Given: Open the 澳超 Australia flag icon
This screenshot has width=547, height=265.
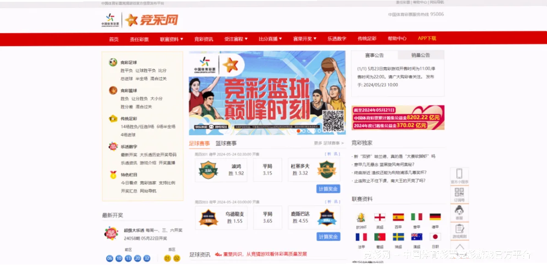Looking at the screenshot, I should click(416, 237).
